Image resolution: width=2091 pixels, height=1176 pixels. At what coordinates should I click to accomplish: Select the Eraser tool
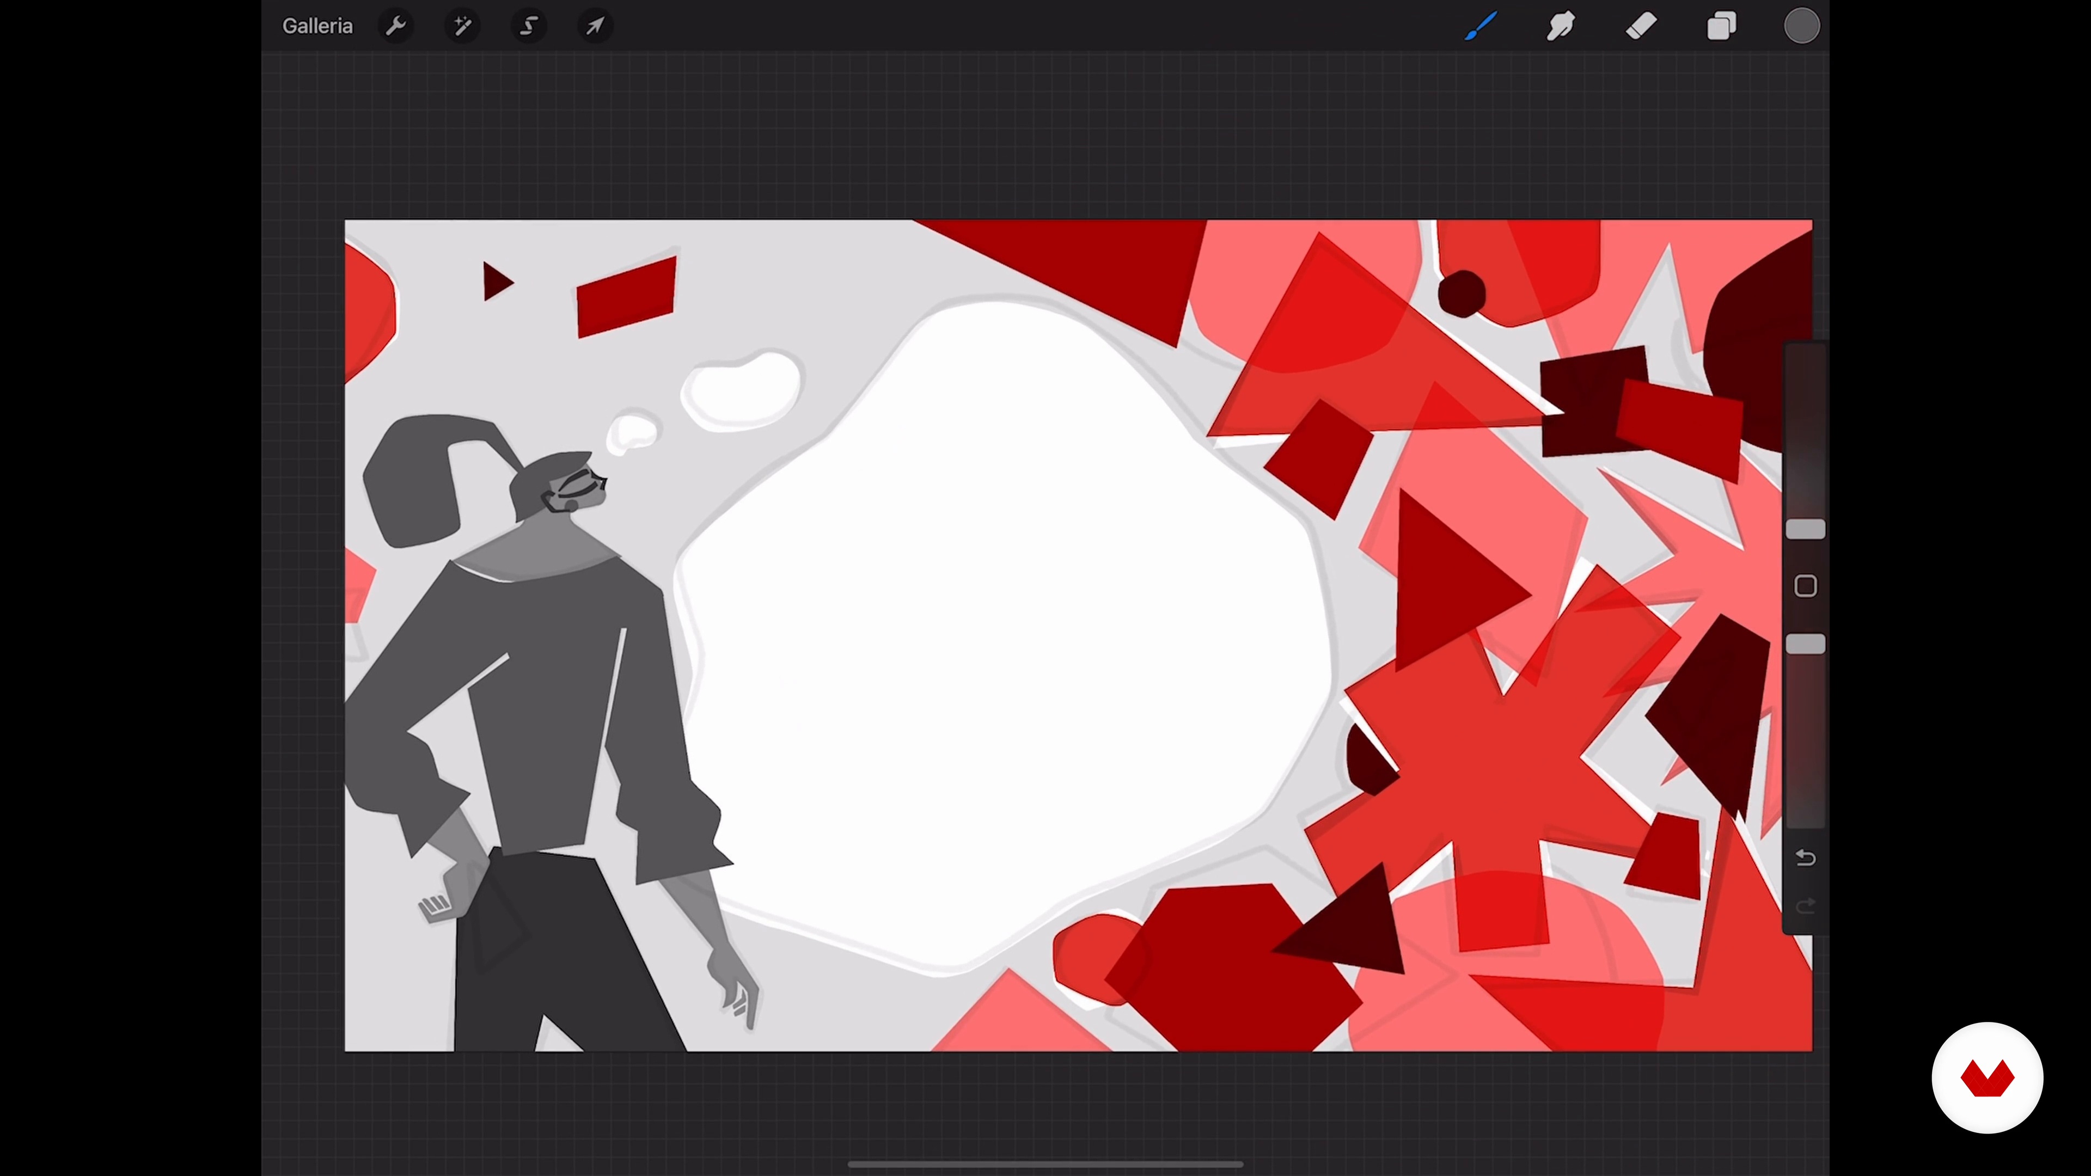1641,26
